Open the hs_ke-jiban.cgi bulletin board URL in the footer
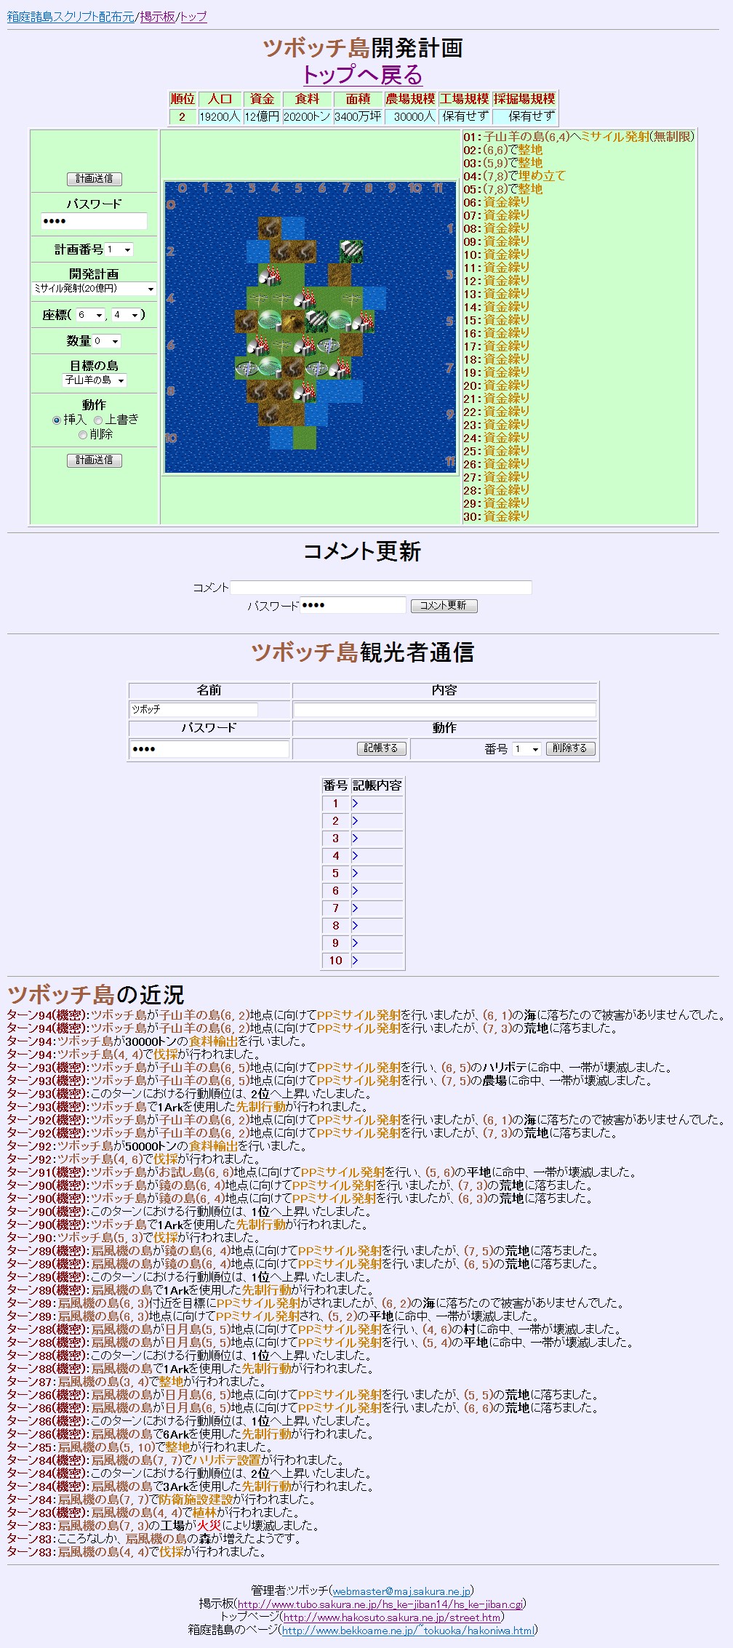733x1648 pixels. (380, 1604)
